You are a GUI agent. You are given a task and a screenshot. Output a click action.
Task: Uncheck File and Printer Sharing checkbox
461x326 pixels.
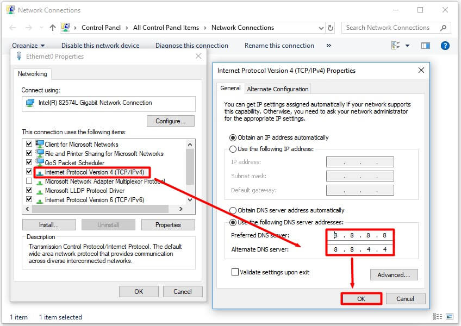pos(29,153)
